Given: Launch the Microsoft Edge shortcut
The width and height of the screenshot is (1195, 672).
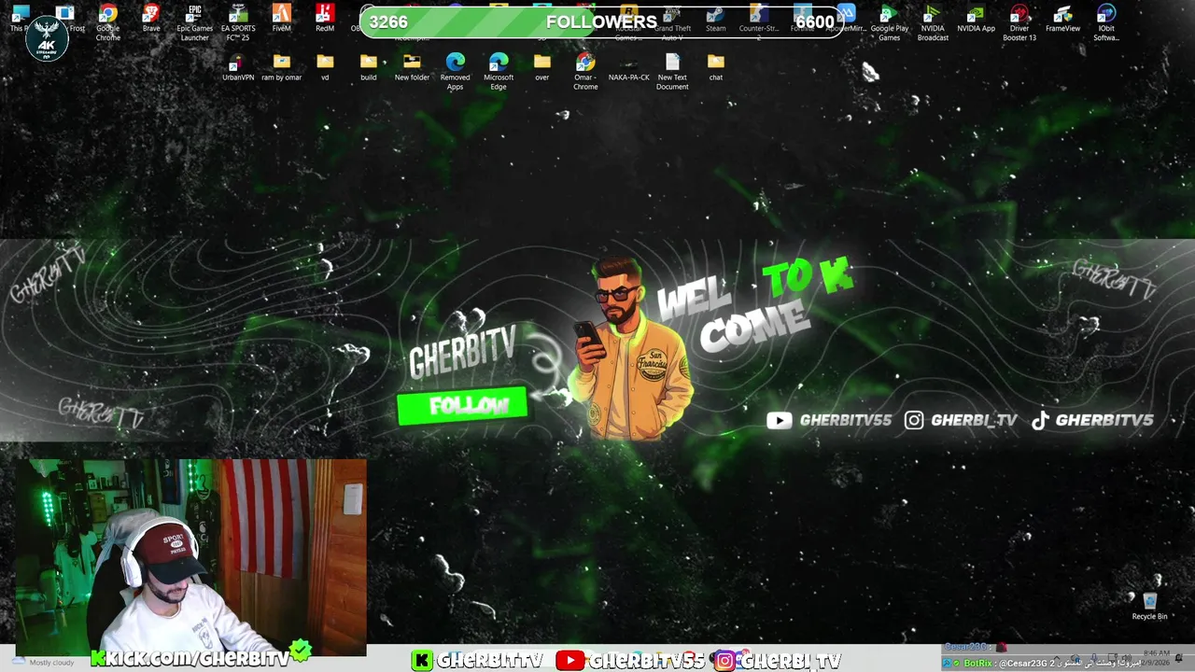Looking at the screenshot, I should click(499, 71).
